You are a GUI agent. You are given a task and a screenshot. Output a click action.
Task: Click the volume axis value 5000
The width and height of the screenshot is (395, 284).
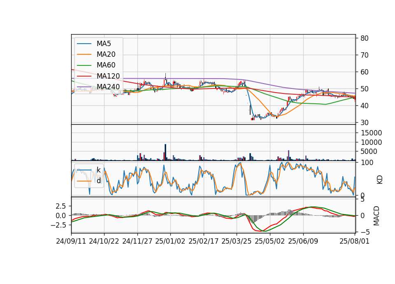369,151
